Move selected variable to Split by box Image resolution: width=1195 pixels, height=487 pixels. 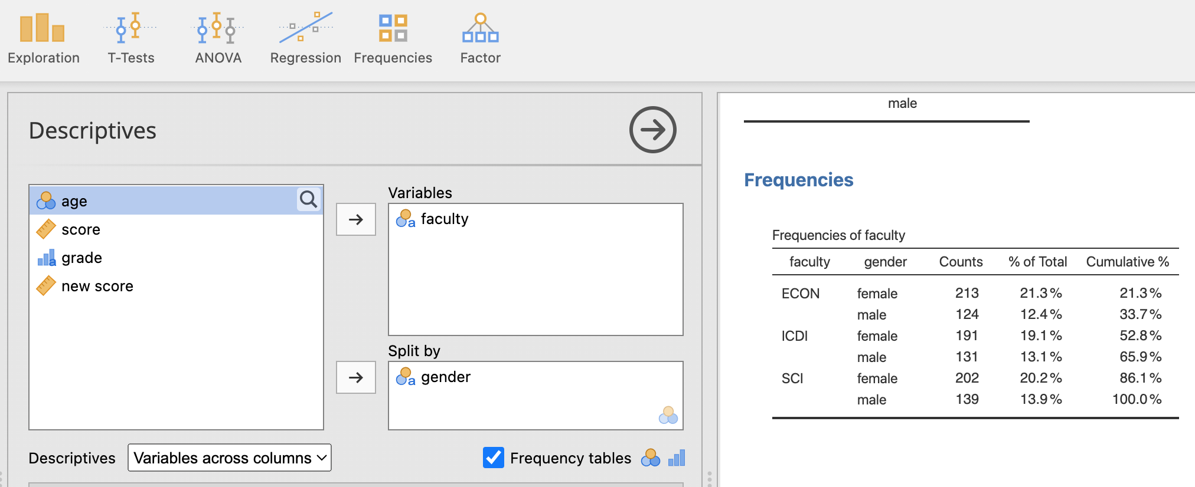(x=356, y=377)
